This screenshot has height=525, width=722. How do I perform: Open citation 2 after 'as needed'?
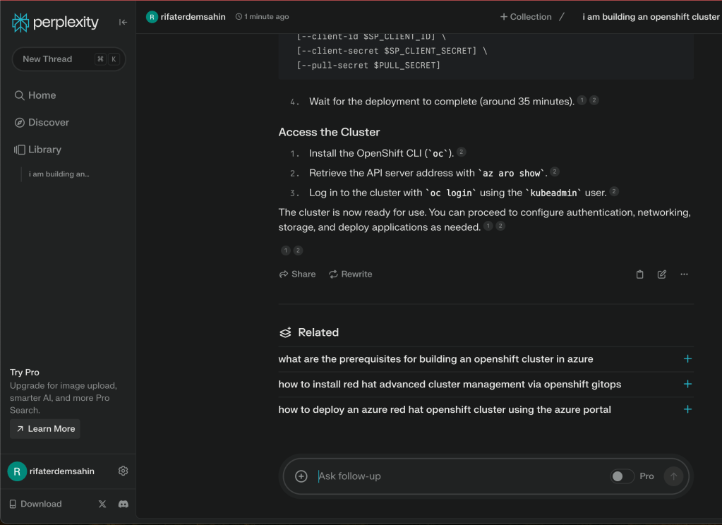[x=500, y=226]
